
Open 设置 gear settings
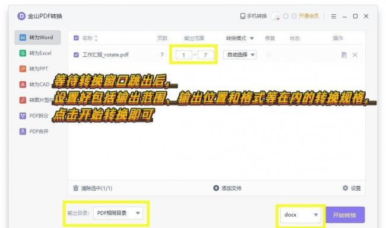[x=352, y=188]
